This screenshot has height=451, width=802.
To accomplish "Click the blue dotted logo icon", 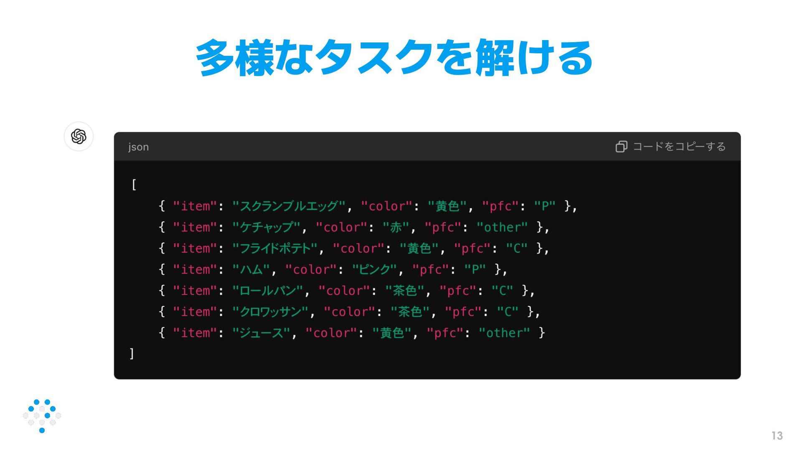I will (x=42, y=416).
